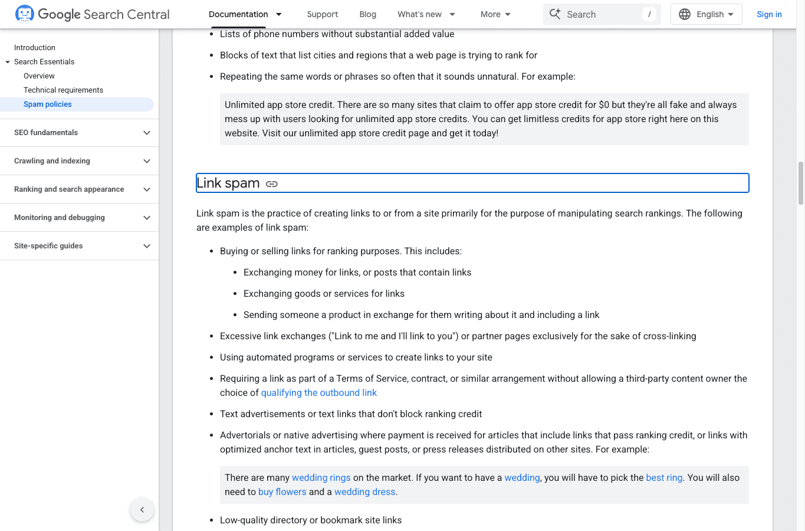Click the Search input field
The image size is (805, 531).
pyautogui.click(x=602, y=14)
